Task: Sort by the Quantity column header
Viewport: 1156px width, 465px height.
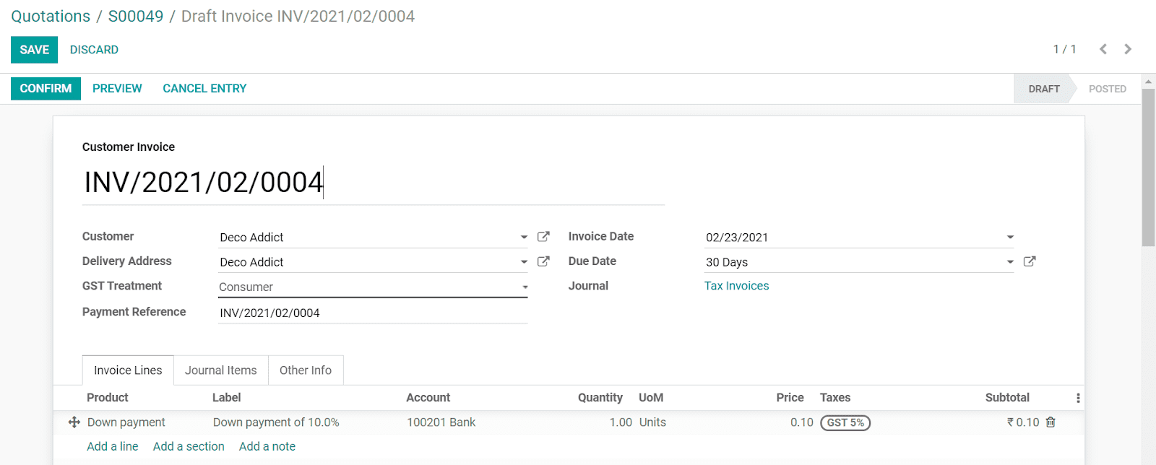Action: (600, 398)
